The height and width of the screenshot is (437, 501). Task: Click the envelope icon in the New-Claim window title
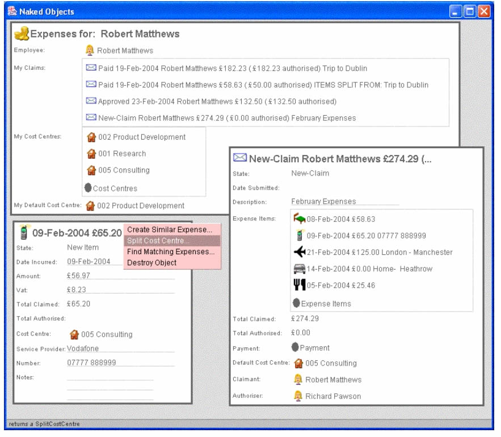[x=240, y=158]
